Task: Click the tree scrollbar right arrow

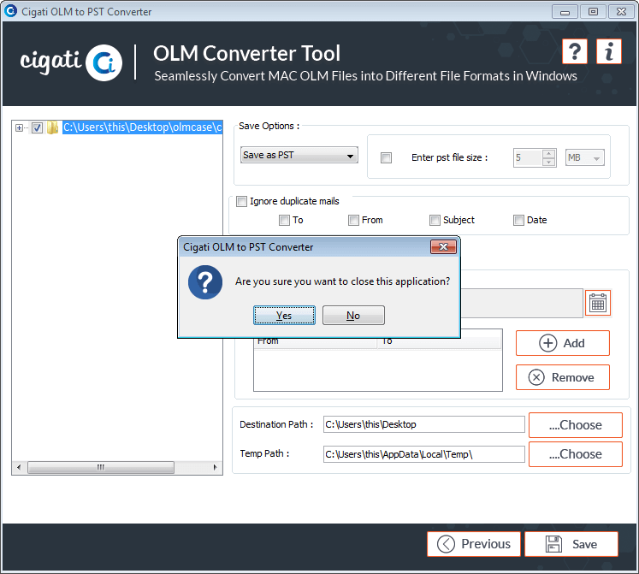Action: click(x=216, y=467)
